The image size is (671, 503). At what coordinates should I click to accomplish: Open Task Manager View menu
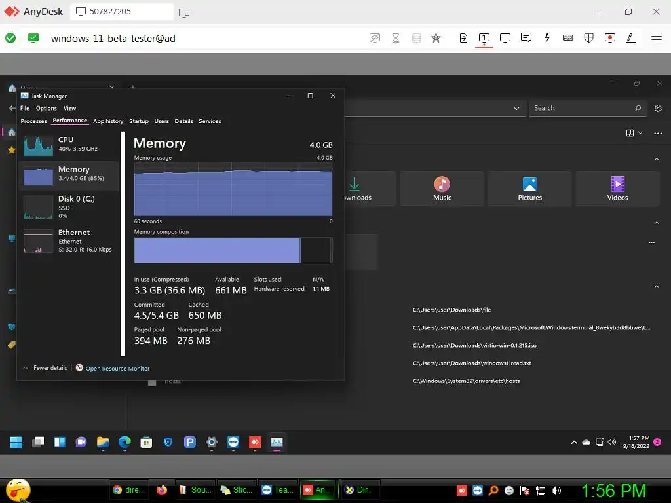point(69,108)
